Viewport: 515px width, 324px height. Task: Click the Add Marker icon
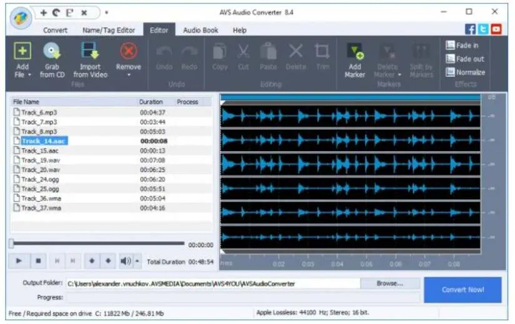[x=355, y=51]
